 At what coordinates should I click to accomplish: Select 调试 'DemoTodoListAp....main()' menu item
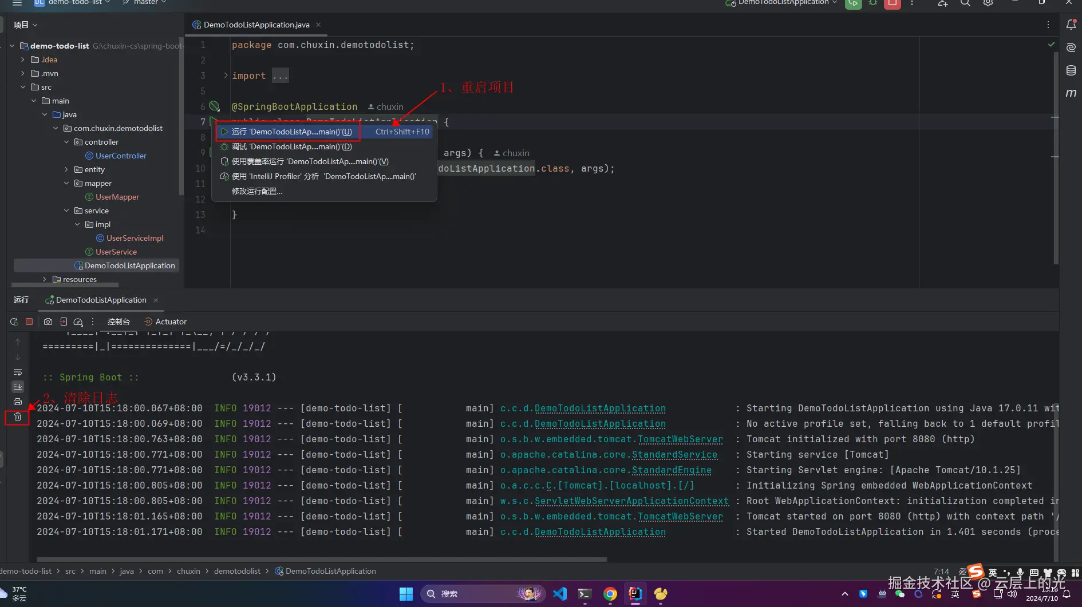pos(325,146)
